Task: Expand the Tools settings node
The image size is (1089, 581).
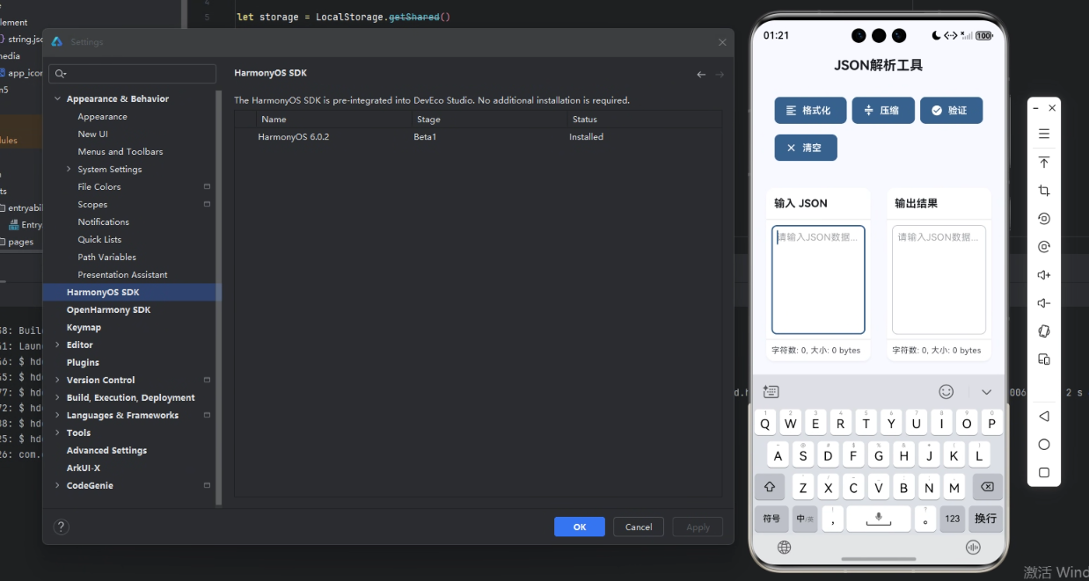Action: pyautogui.click(x=58, y=432)
